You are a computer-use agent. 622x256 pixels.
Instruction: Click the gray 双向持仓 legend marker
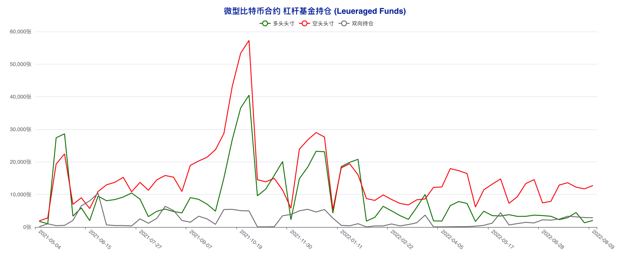[x=344, y=24]
